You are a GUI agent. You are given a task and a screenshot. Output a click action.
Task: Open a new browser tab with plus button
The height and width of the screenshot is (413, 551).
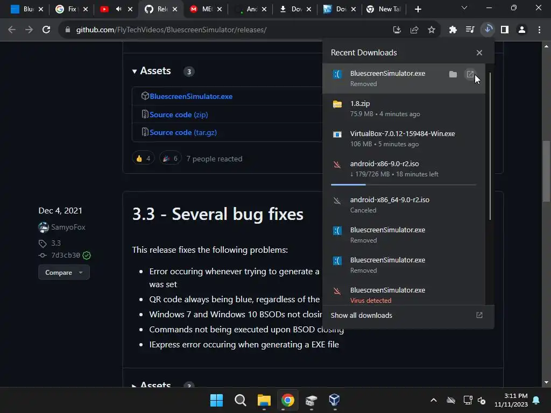coord(418,9)
